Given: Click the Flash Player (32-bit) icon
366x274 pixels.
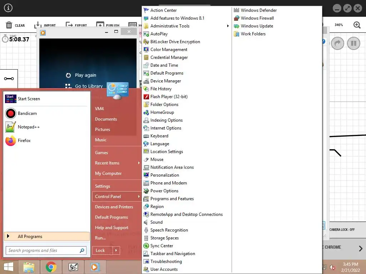Looking at the screenshot, I should click(146, 97).
